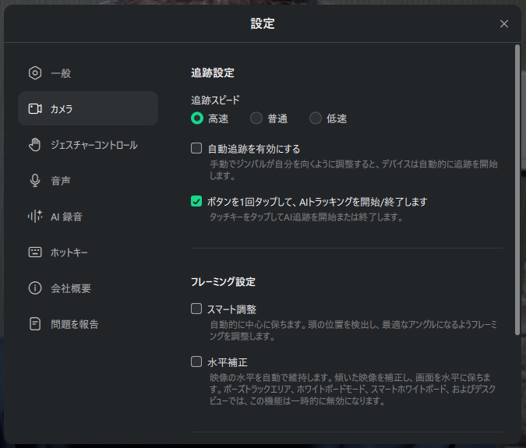Switch to the 音声 settings tab
Screen dimensions: 526x448
[61, 181]
